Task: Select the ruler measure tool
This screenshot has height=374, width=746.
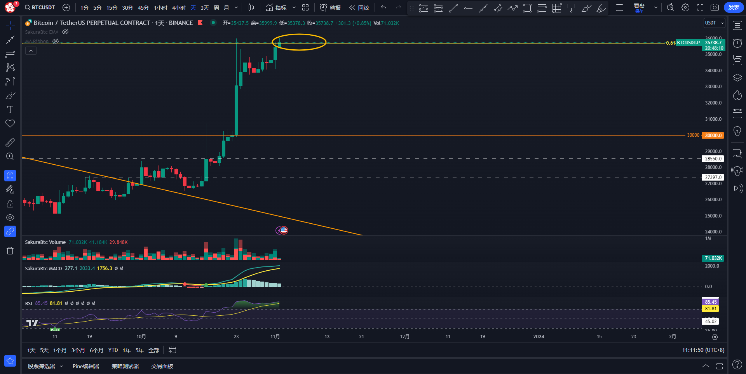Action: coord(10,143)
